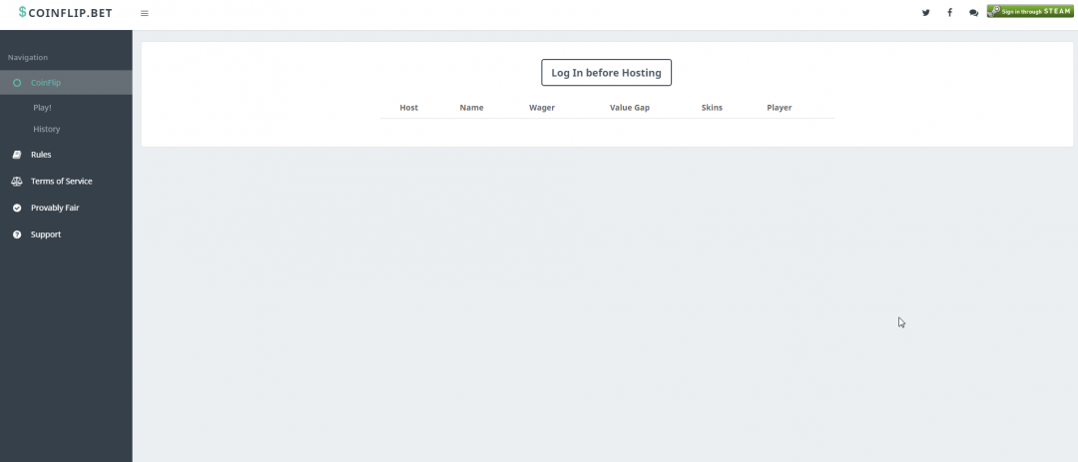The image size is (1078, 462).
Task: Click the book icon beside Rules
Action: (x=17, y=155)
